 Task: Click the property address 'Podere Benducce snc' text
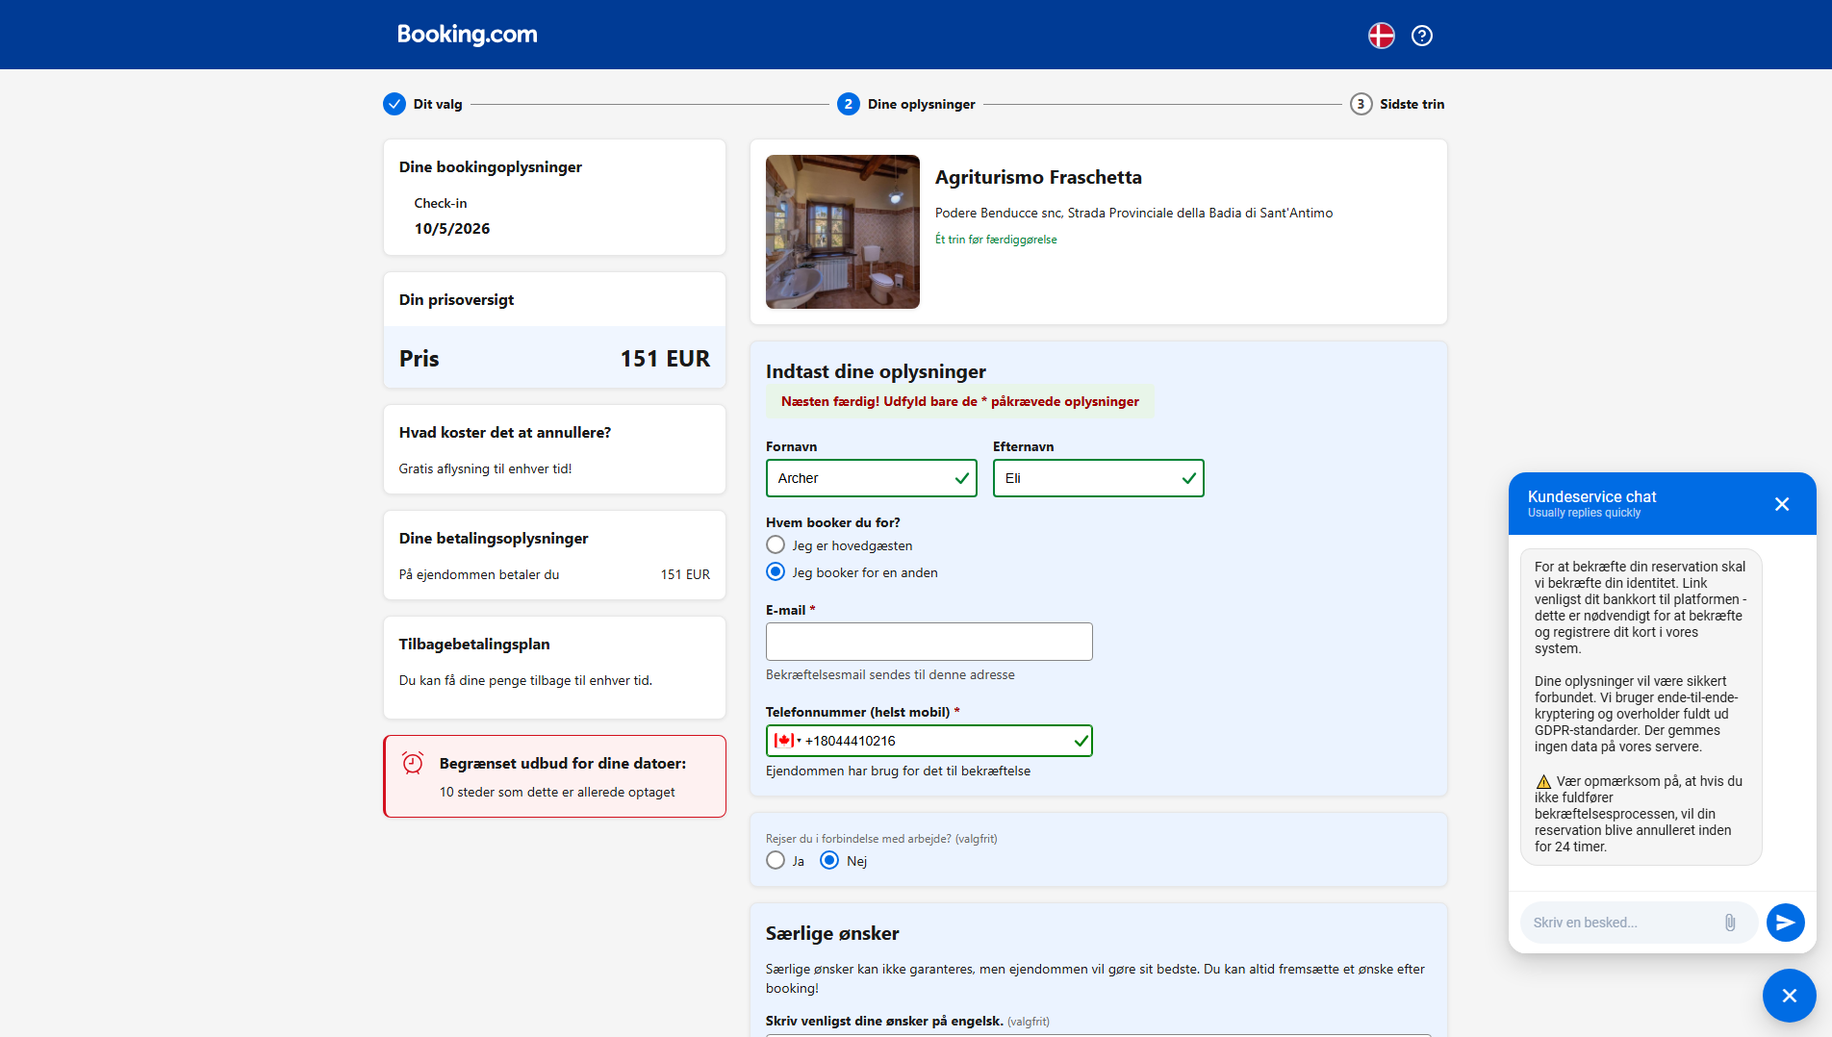point(1134,213)
